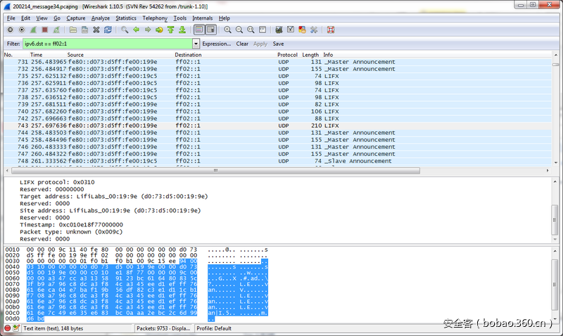Screen dimensions: 563x336
Task: Open the Telephony menu
Action: (x=154, y=18)
